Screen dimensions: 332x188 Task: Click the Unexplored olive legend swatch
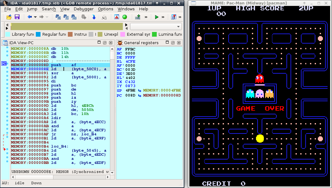click(100, 34)
